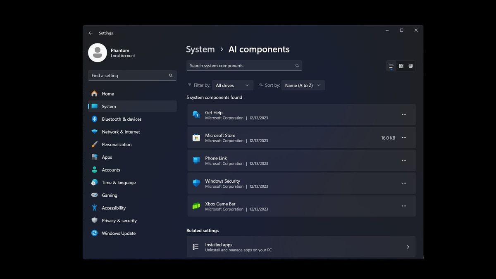The image size is (496, 279).
Task: Click the search magnifier in system components box
Action: tap(297, 66)
